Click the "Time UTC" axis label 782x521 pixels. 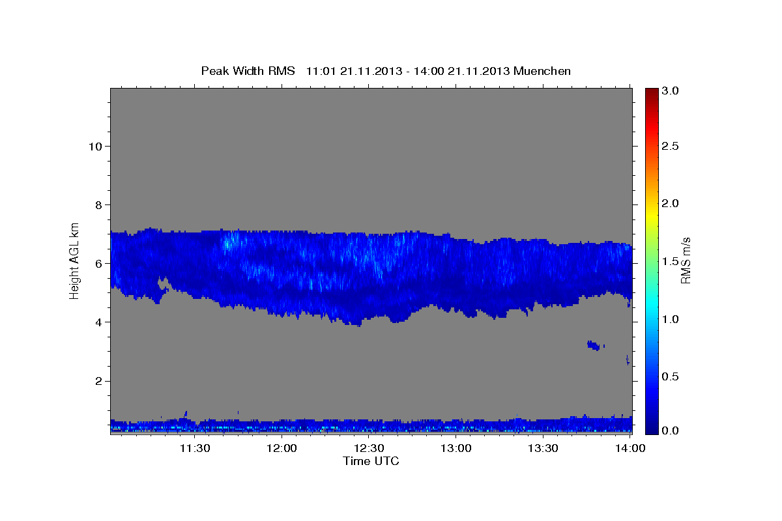point(371,461)
